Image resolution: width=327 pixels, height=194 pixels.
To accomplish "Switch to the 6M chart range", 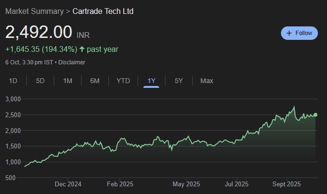I will (x=95, y=81).
